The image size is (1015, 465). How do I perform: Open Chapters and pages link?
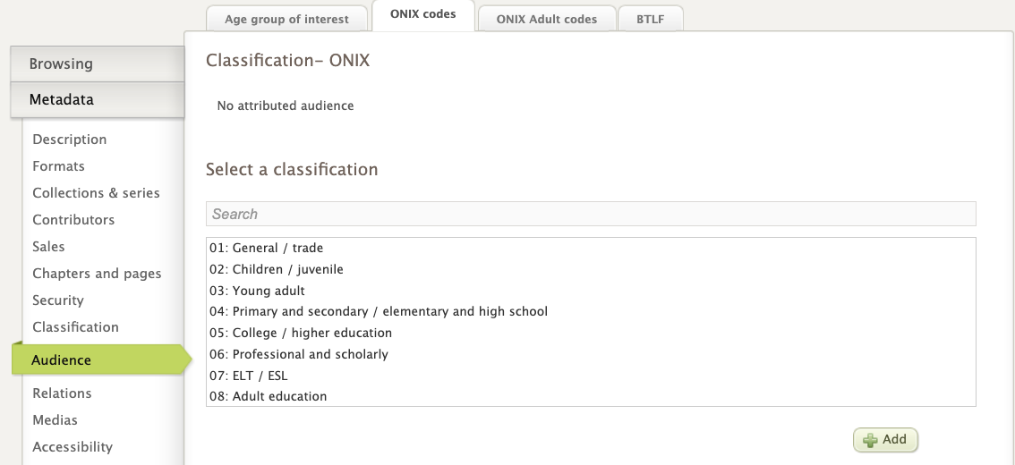(97, 274)
